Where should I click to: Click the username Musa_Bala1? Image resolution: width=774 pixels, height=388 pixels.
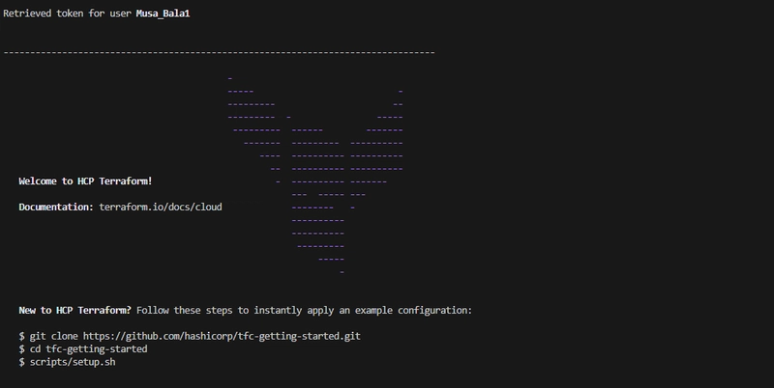tap(163, 14)
